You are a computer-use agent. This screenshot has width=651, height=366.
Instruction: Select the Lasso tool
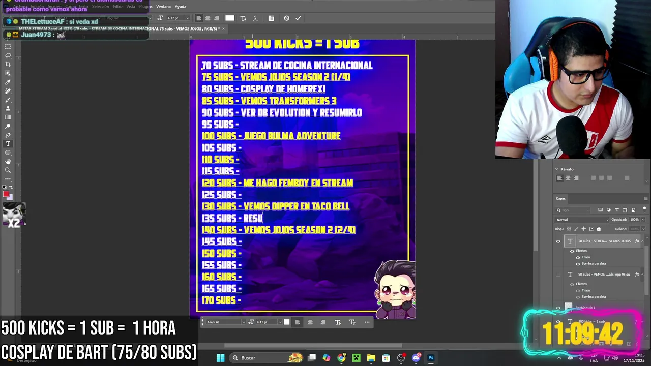(x=8, y=55)
